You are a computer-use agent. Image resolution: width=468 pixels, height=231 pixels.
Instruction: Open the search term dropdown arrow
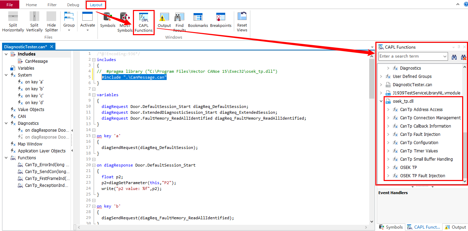coord(445,56)
